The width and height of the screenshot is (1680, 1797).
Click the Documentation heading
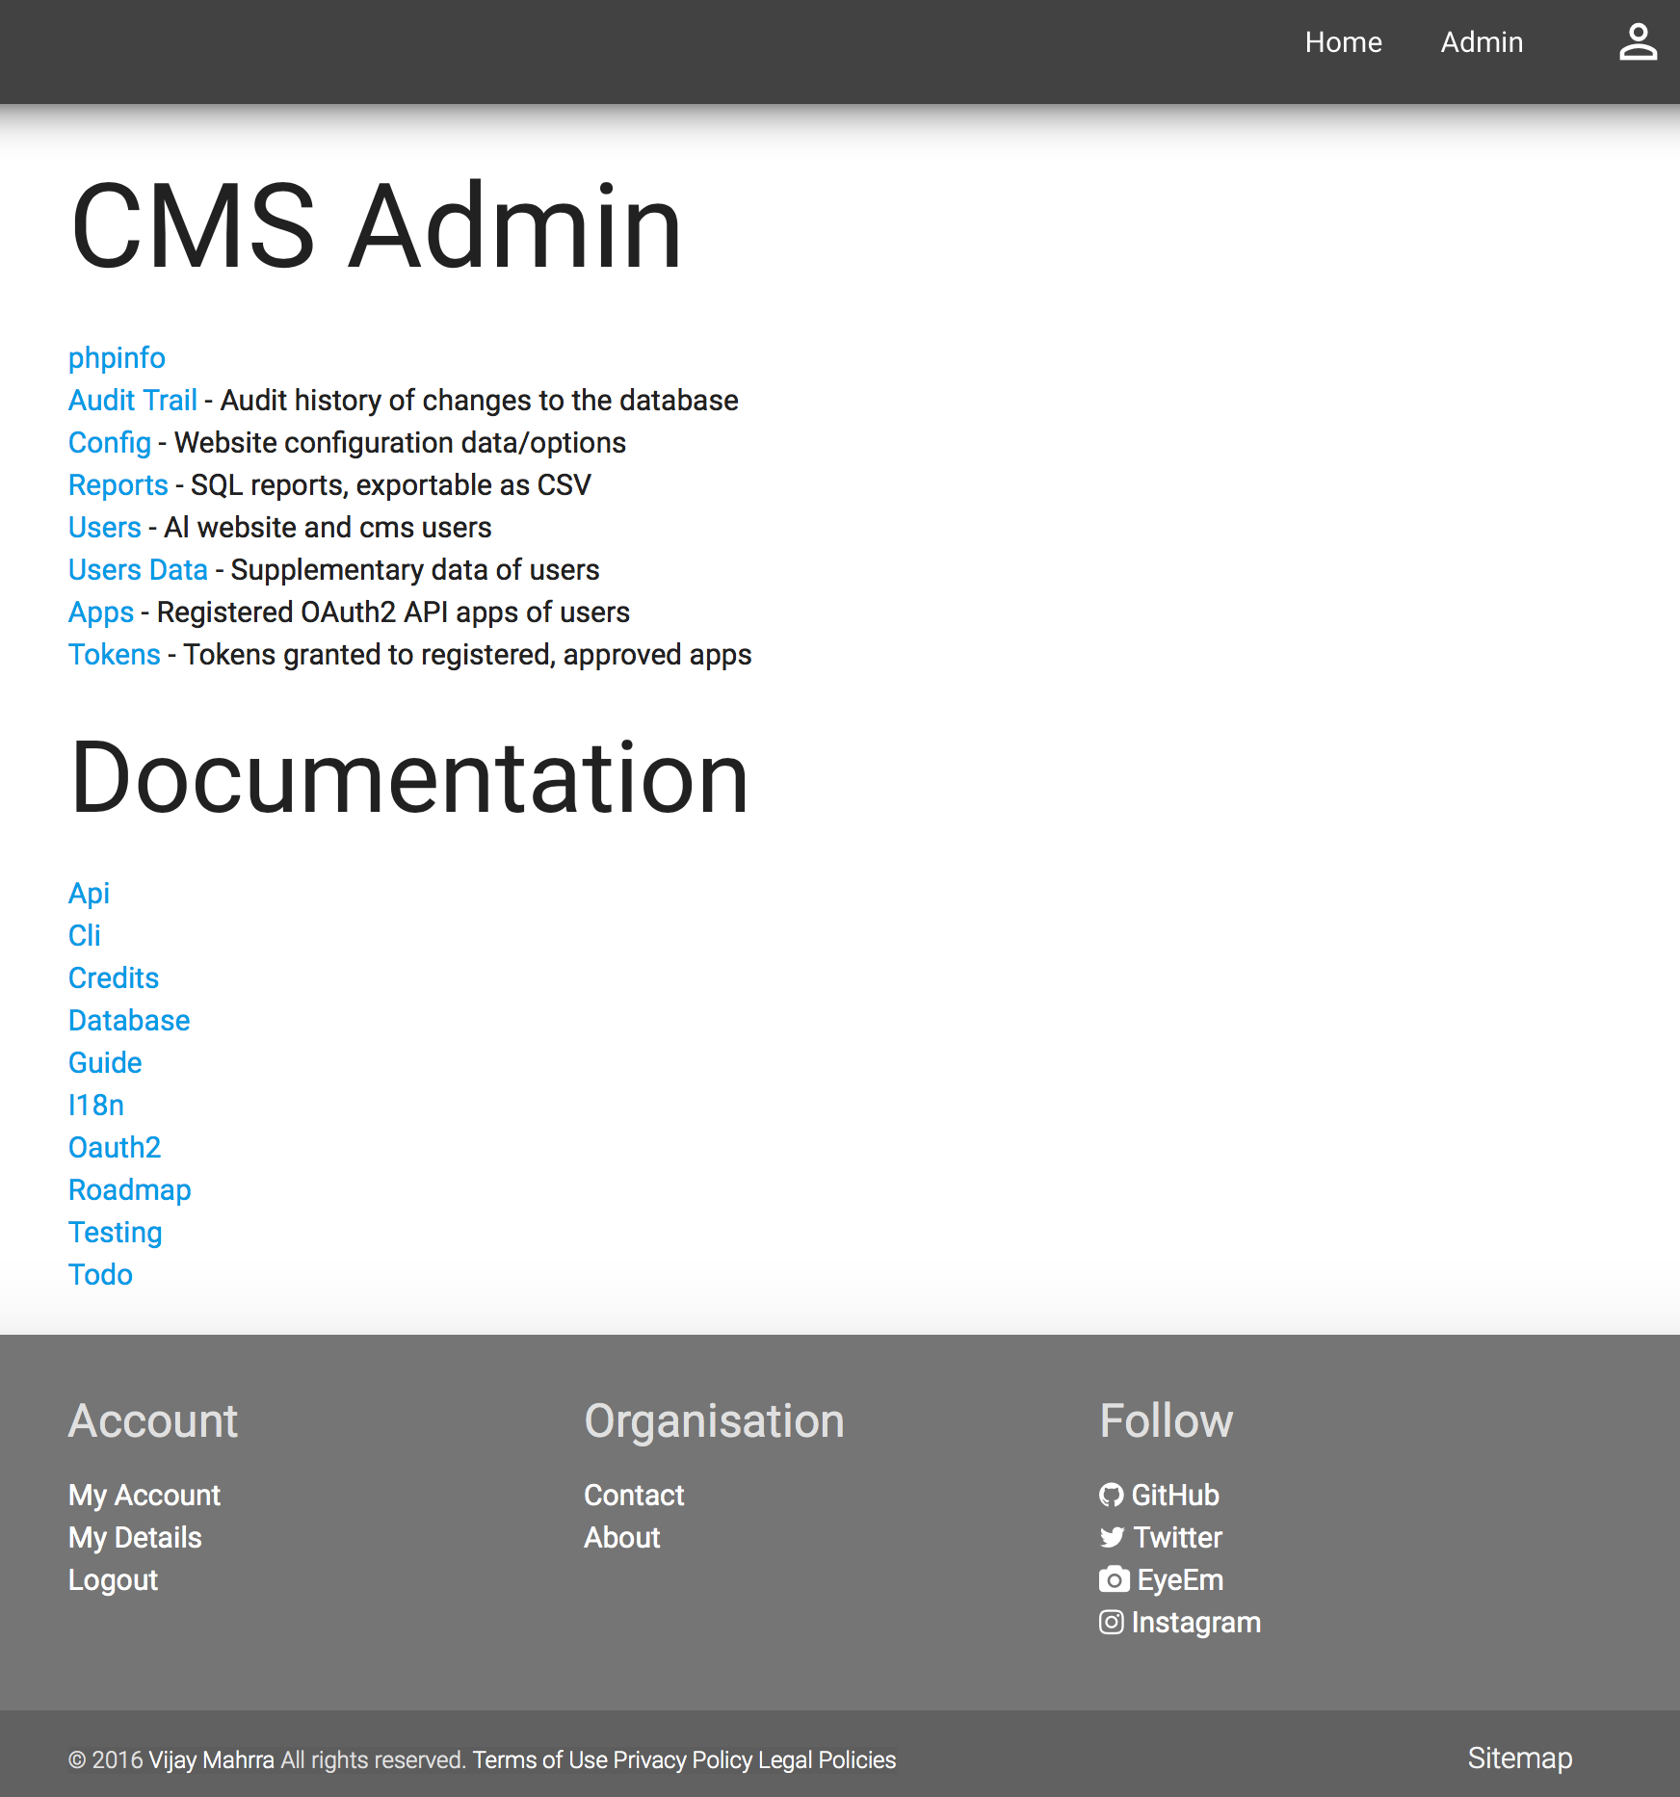click(409, 778)
